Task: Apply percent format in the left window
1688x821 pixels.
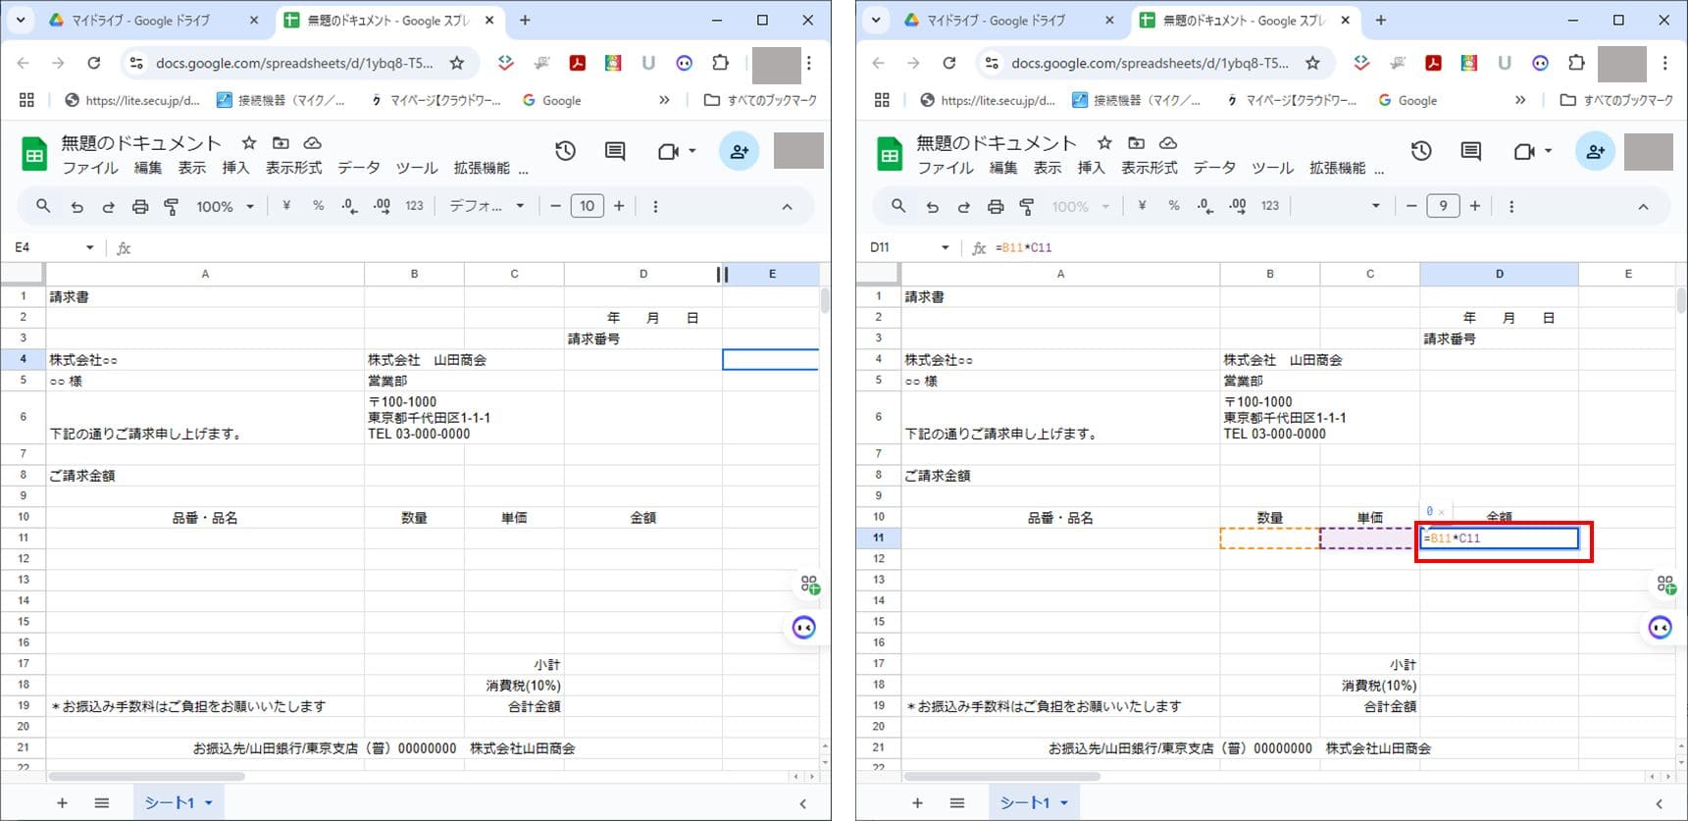Action: tap(318, 206)
